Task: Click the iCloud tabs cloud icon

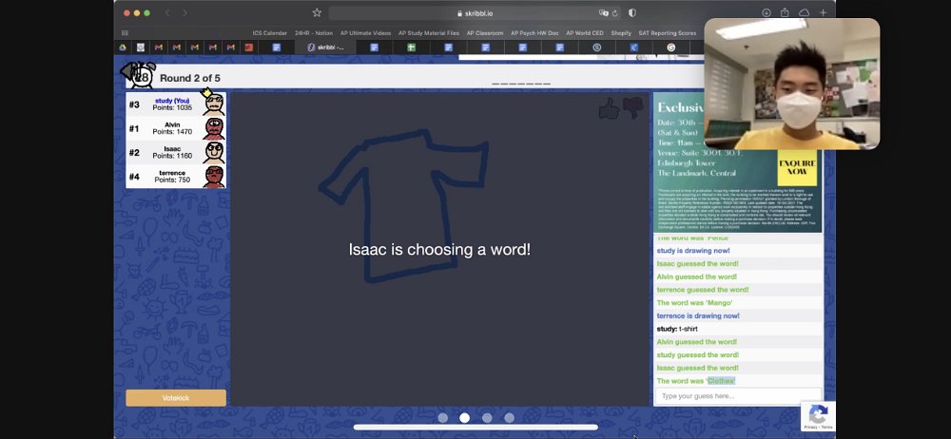Action: click(805, 12)
